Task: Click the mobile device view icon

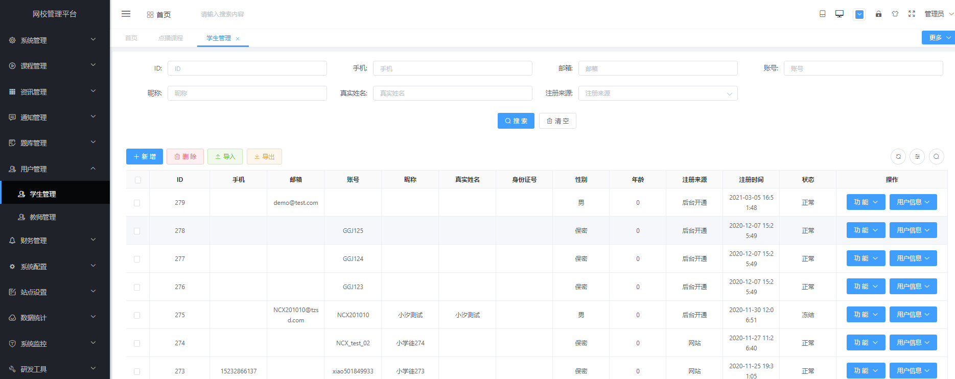Action: (x=822, y=14)
